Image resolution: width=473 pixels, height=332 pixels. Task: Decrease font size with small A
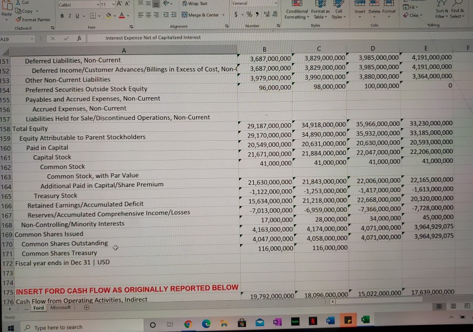[127, 4]
